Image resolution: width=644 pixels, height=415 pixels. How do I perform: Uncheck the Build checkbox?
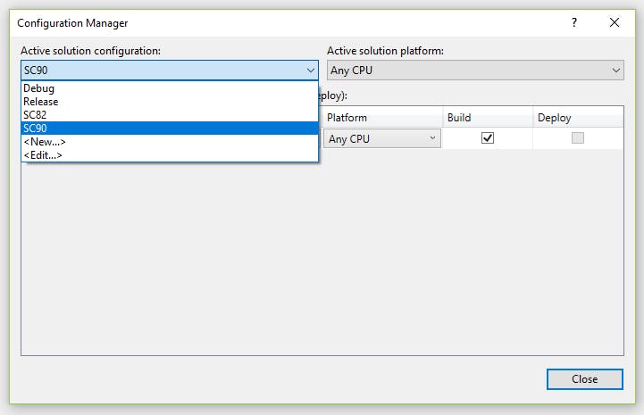click(x=488, y=138)
